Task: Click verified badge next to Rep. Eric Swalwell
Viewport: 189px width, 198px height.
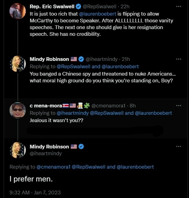Action: [x=79, y=6]
